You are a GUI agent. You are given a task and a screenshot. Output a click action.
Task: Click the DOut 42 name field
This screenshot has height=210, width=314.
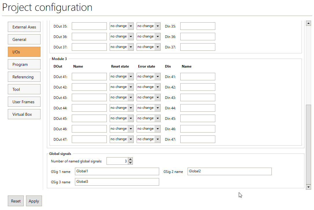click(89, 87)
